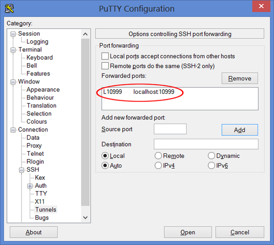
Task: Collapse the Connection tree branch
Action: [13, 130]
